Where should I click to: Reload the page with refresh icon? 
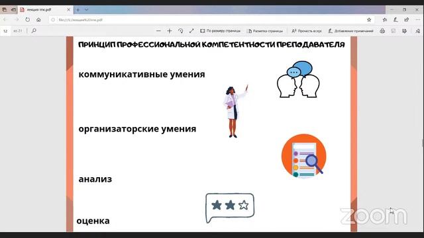tap(28, 20)
